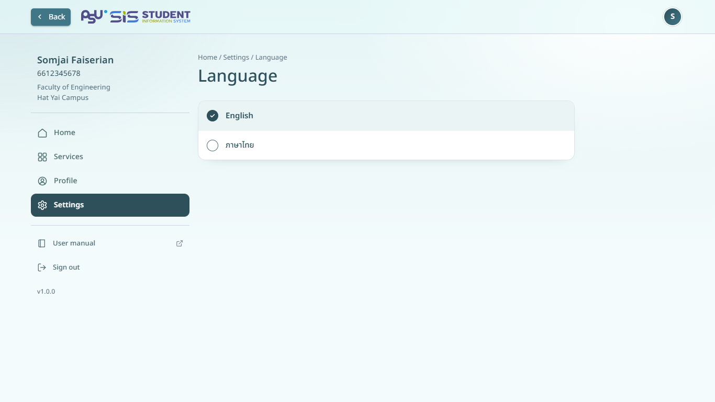Click the external link icon beside User manual

point(180,243)
